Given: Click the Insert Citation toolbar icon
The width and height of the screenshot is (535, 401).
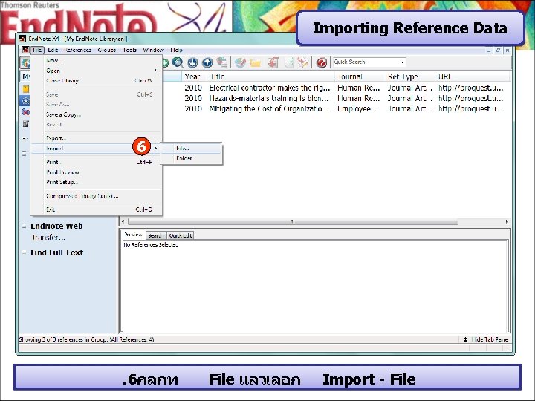Looking at the screenshot, I should point(273,62).
